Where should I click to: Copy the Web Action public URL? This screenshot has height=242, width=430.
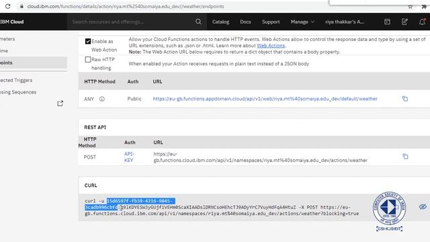pyautogui.click(x=405, y=99)
